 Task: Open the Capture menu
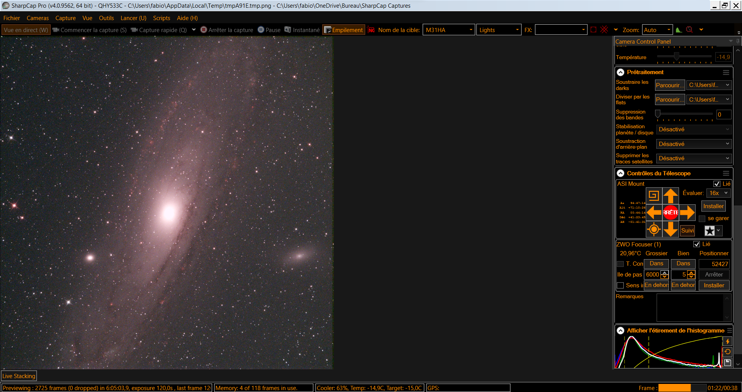coord(65,18)
